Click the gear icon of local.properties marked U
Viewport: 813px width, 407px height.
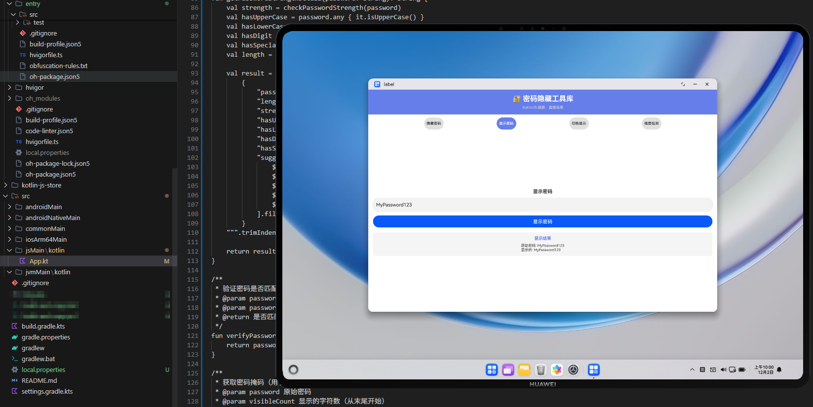click(x=14, y=370)
